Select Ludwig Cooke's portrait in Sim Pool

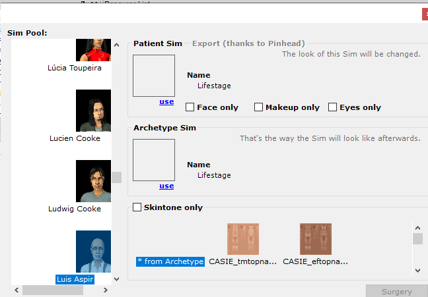pyautogui.click(x=93, y=181)
